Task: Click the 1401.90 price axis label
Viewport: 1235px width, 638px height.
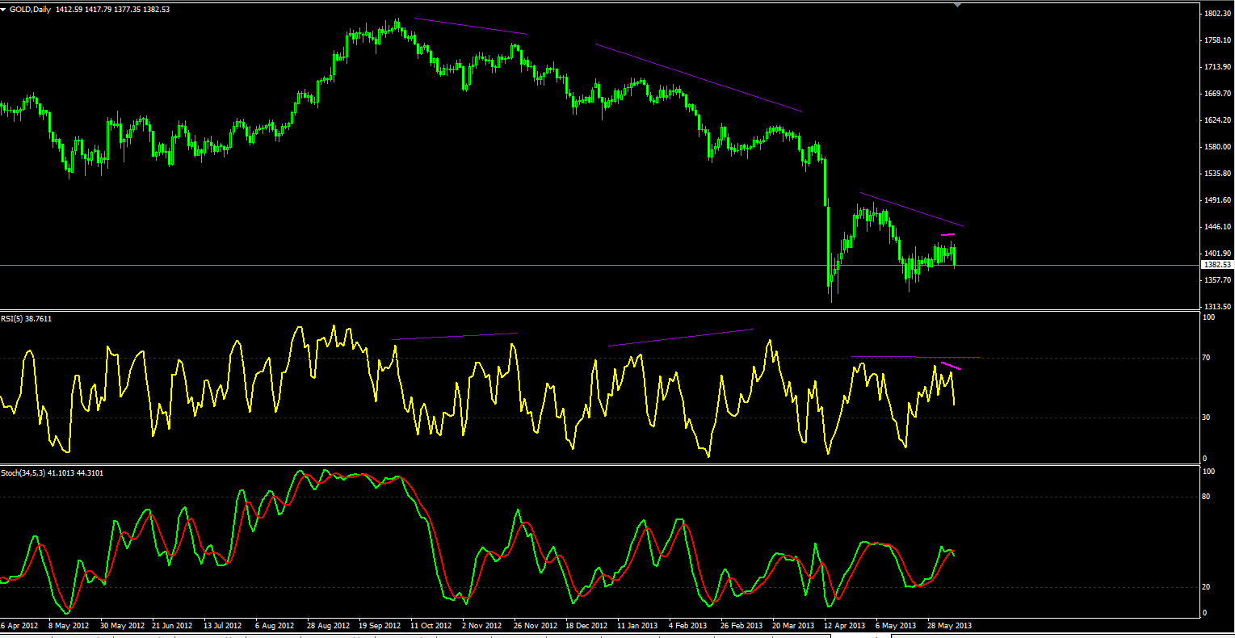Action: click(1216, 254)
